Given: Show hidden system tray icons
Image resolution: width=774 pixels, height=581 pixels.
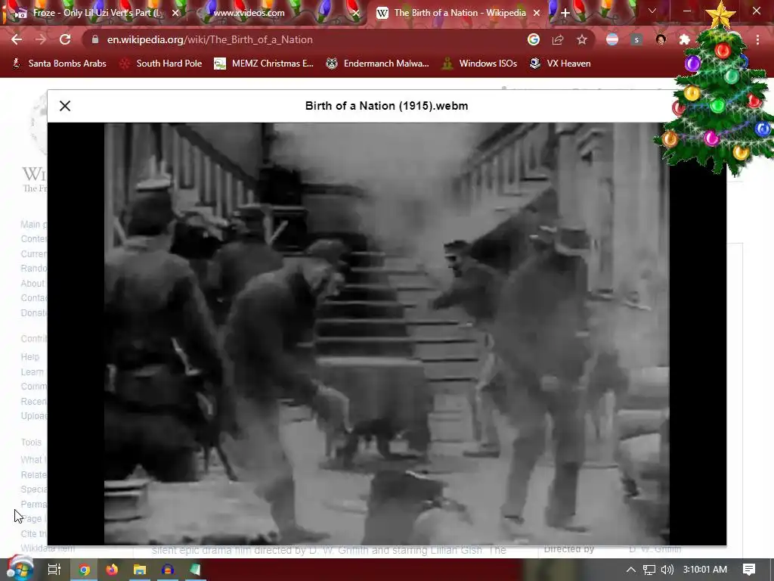Looking at the screenshot, I should [x=631, y=570].
